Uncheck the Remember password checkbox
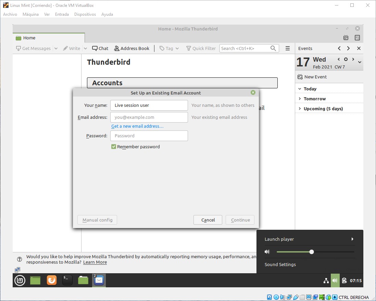The width and height of the screenshot is (376, 301). tap(114, 147)
